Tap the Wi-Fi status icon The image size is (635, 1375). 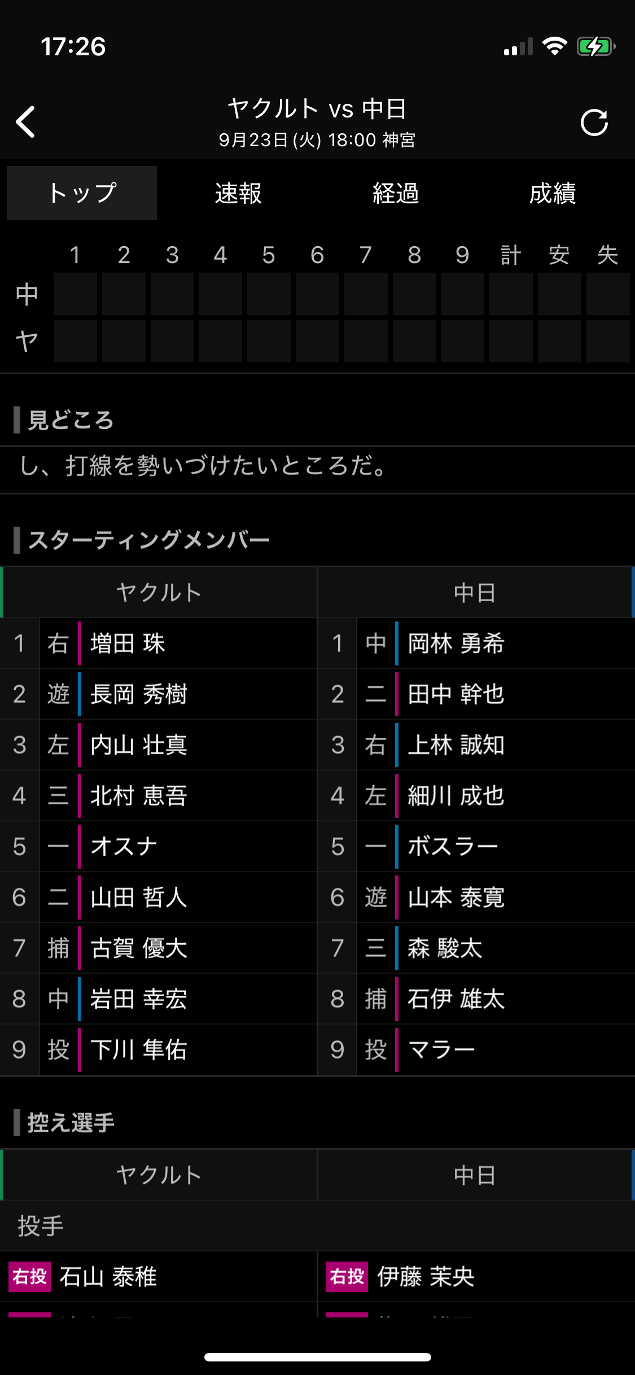(x=554, y=46)
